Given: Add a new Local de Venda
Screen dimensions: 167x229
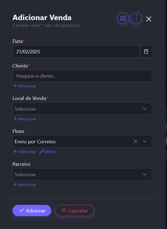Looking at the screenshot, I should tap(25, 119).
